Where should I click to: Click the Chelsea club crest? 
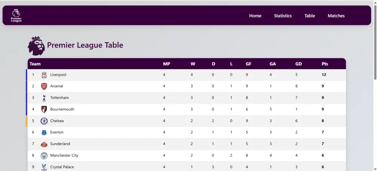[x=44, y=121]
